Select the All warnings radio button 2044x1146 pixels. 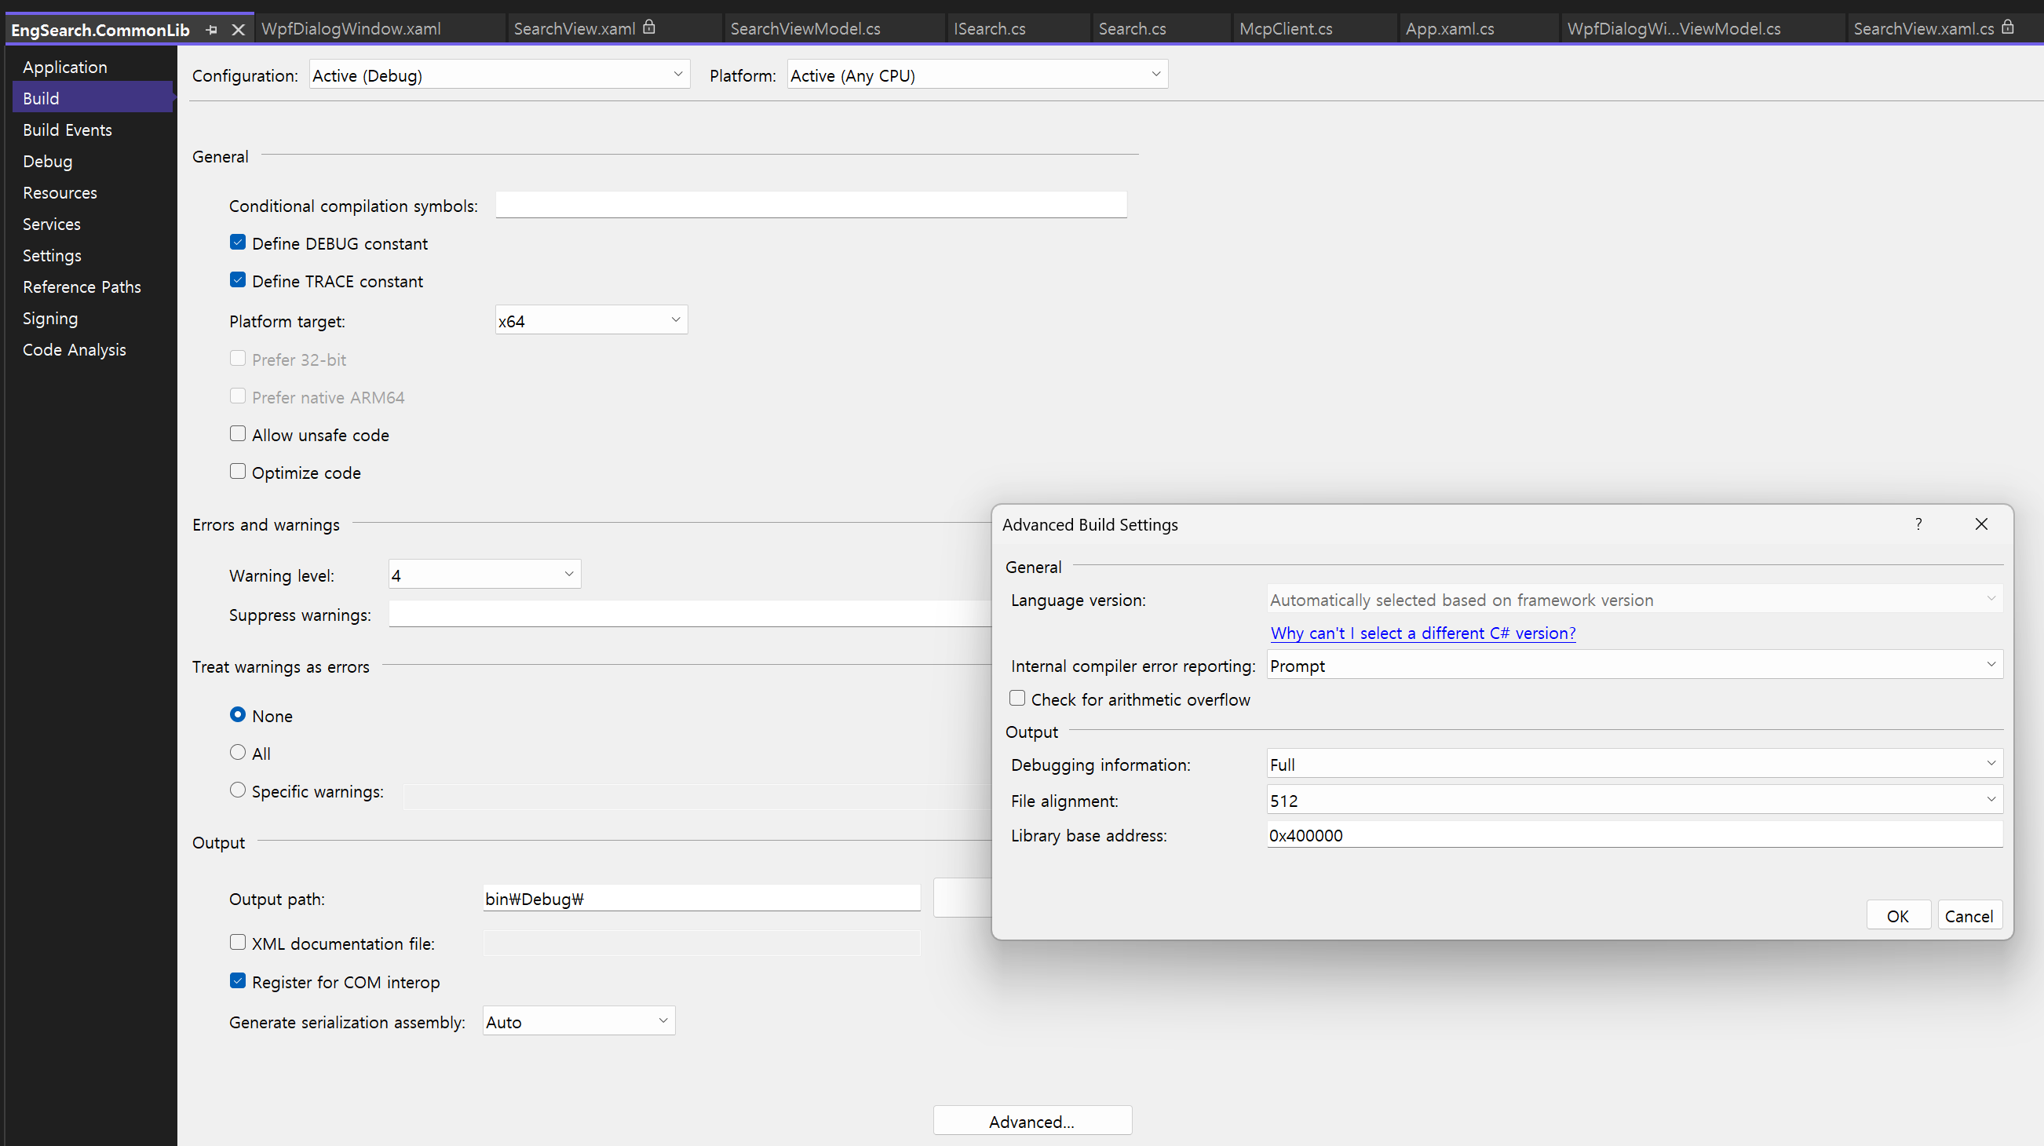tap(237, 753)
